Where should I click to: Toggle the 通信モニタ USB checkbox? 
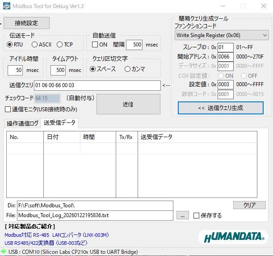8,109
